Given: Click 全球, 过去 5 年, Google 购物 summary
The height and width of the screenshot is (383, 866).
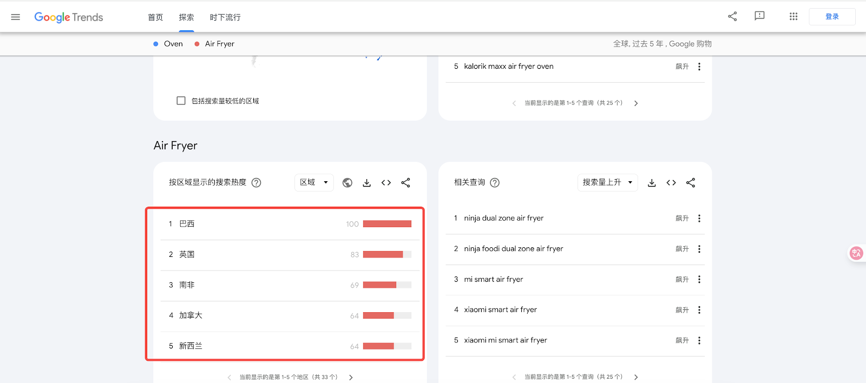Looking at the screenshot, I should [x=662, y=44].
